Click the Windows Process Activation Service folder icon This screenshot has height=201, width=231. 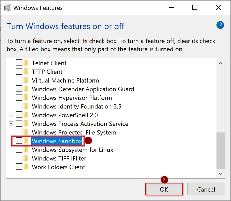tap(26, 124)
